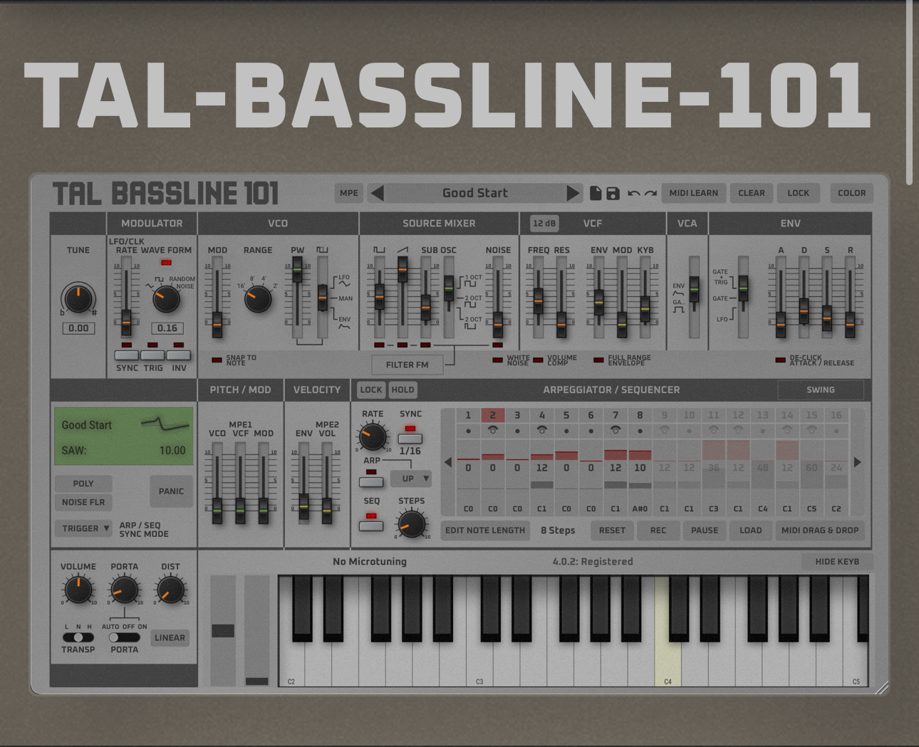Click MIDI DRAG & DROP
This screenshot has width=919, height=747.
point(820,530)
